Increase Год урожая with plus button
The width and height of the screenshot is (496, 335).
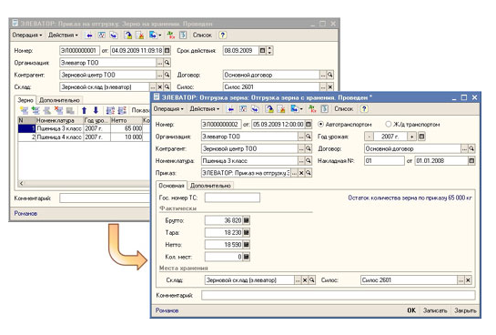pos(411,137)
